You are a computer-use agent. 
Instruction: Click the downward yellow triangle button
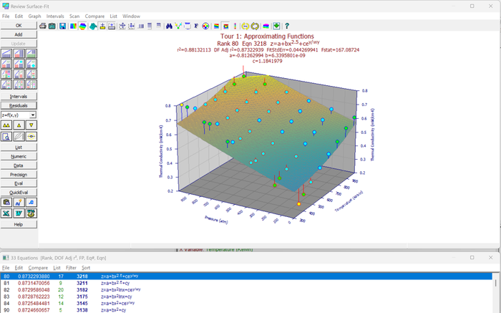tap(31, 125)
